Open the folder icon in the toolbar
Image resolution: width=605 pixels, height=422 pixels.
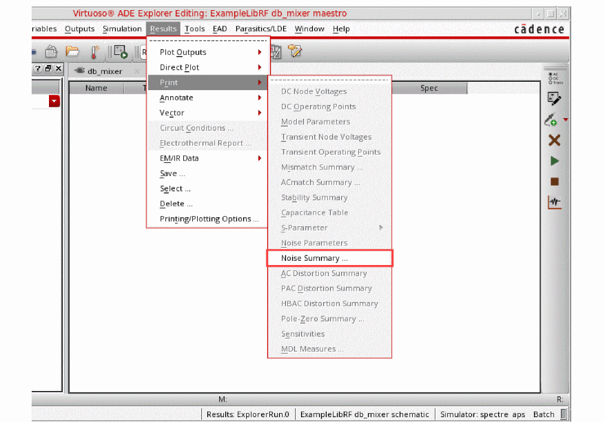tap(72, 51)
